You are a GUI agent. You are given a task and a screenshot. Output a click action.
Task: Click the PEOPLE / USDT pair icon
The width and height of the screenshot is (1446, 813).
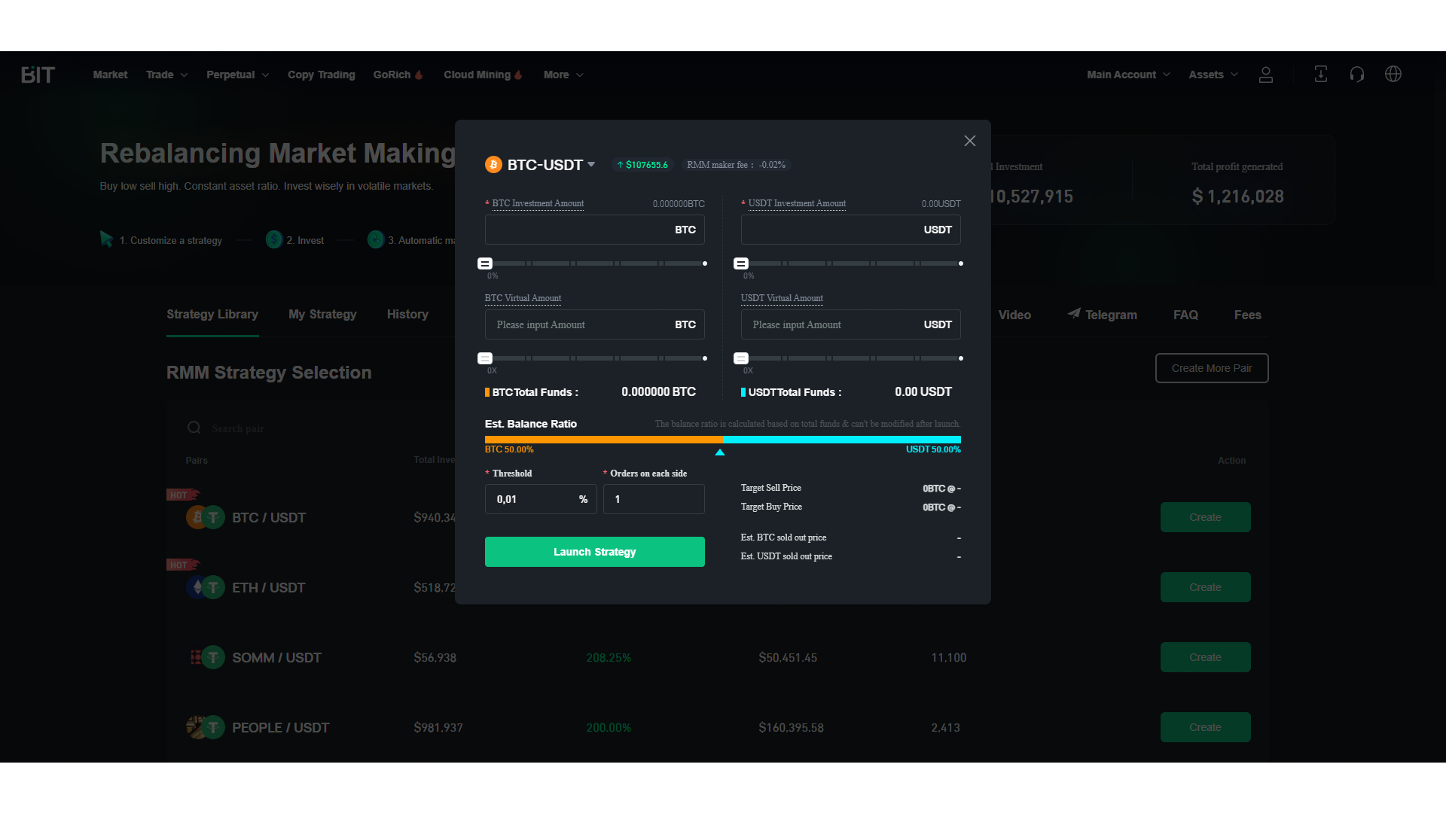(206, 727)
